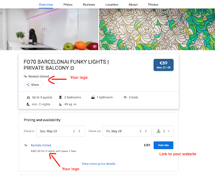Click the bathroom tub icon

[93, 97]
